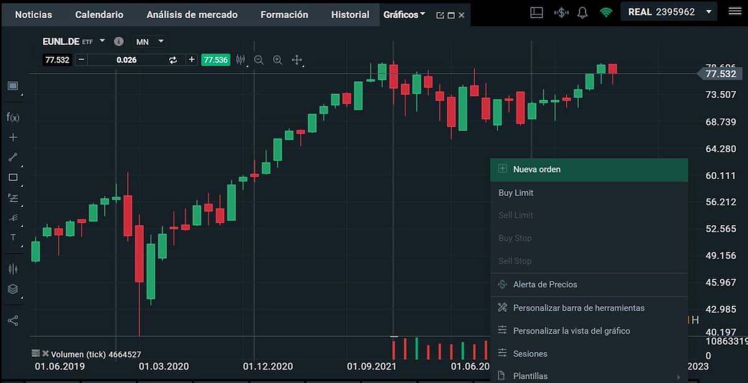The height and width of the screenshot is (383, 748).
Task: Choose Alerta de Precios from context menu
Action: 545,284
